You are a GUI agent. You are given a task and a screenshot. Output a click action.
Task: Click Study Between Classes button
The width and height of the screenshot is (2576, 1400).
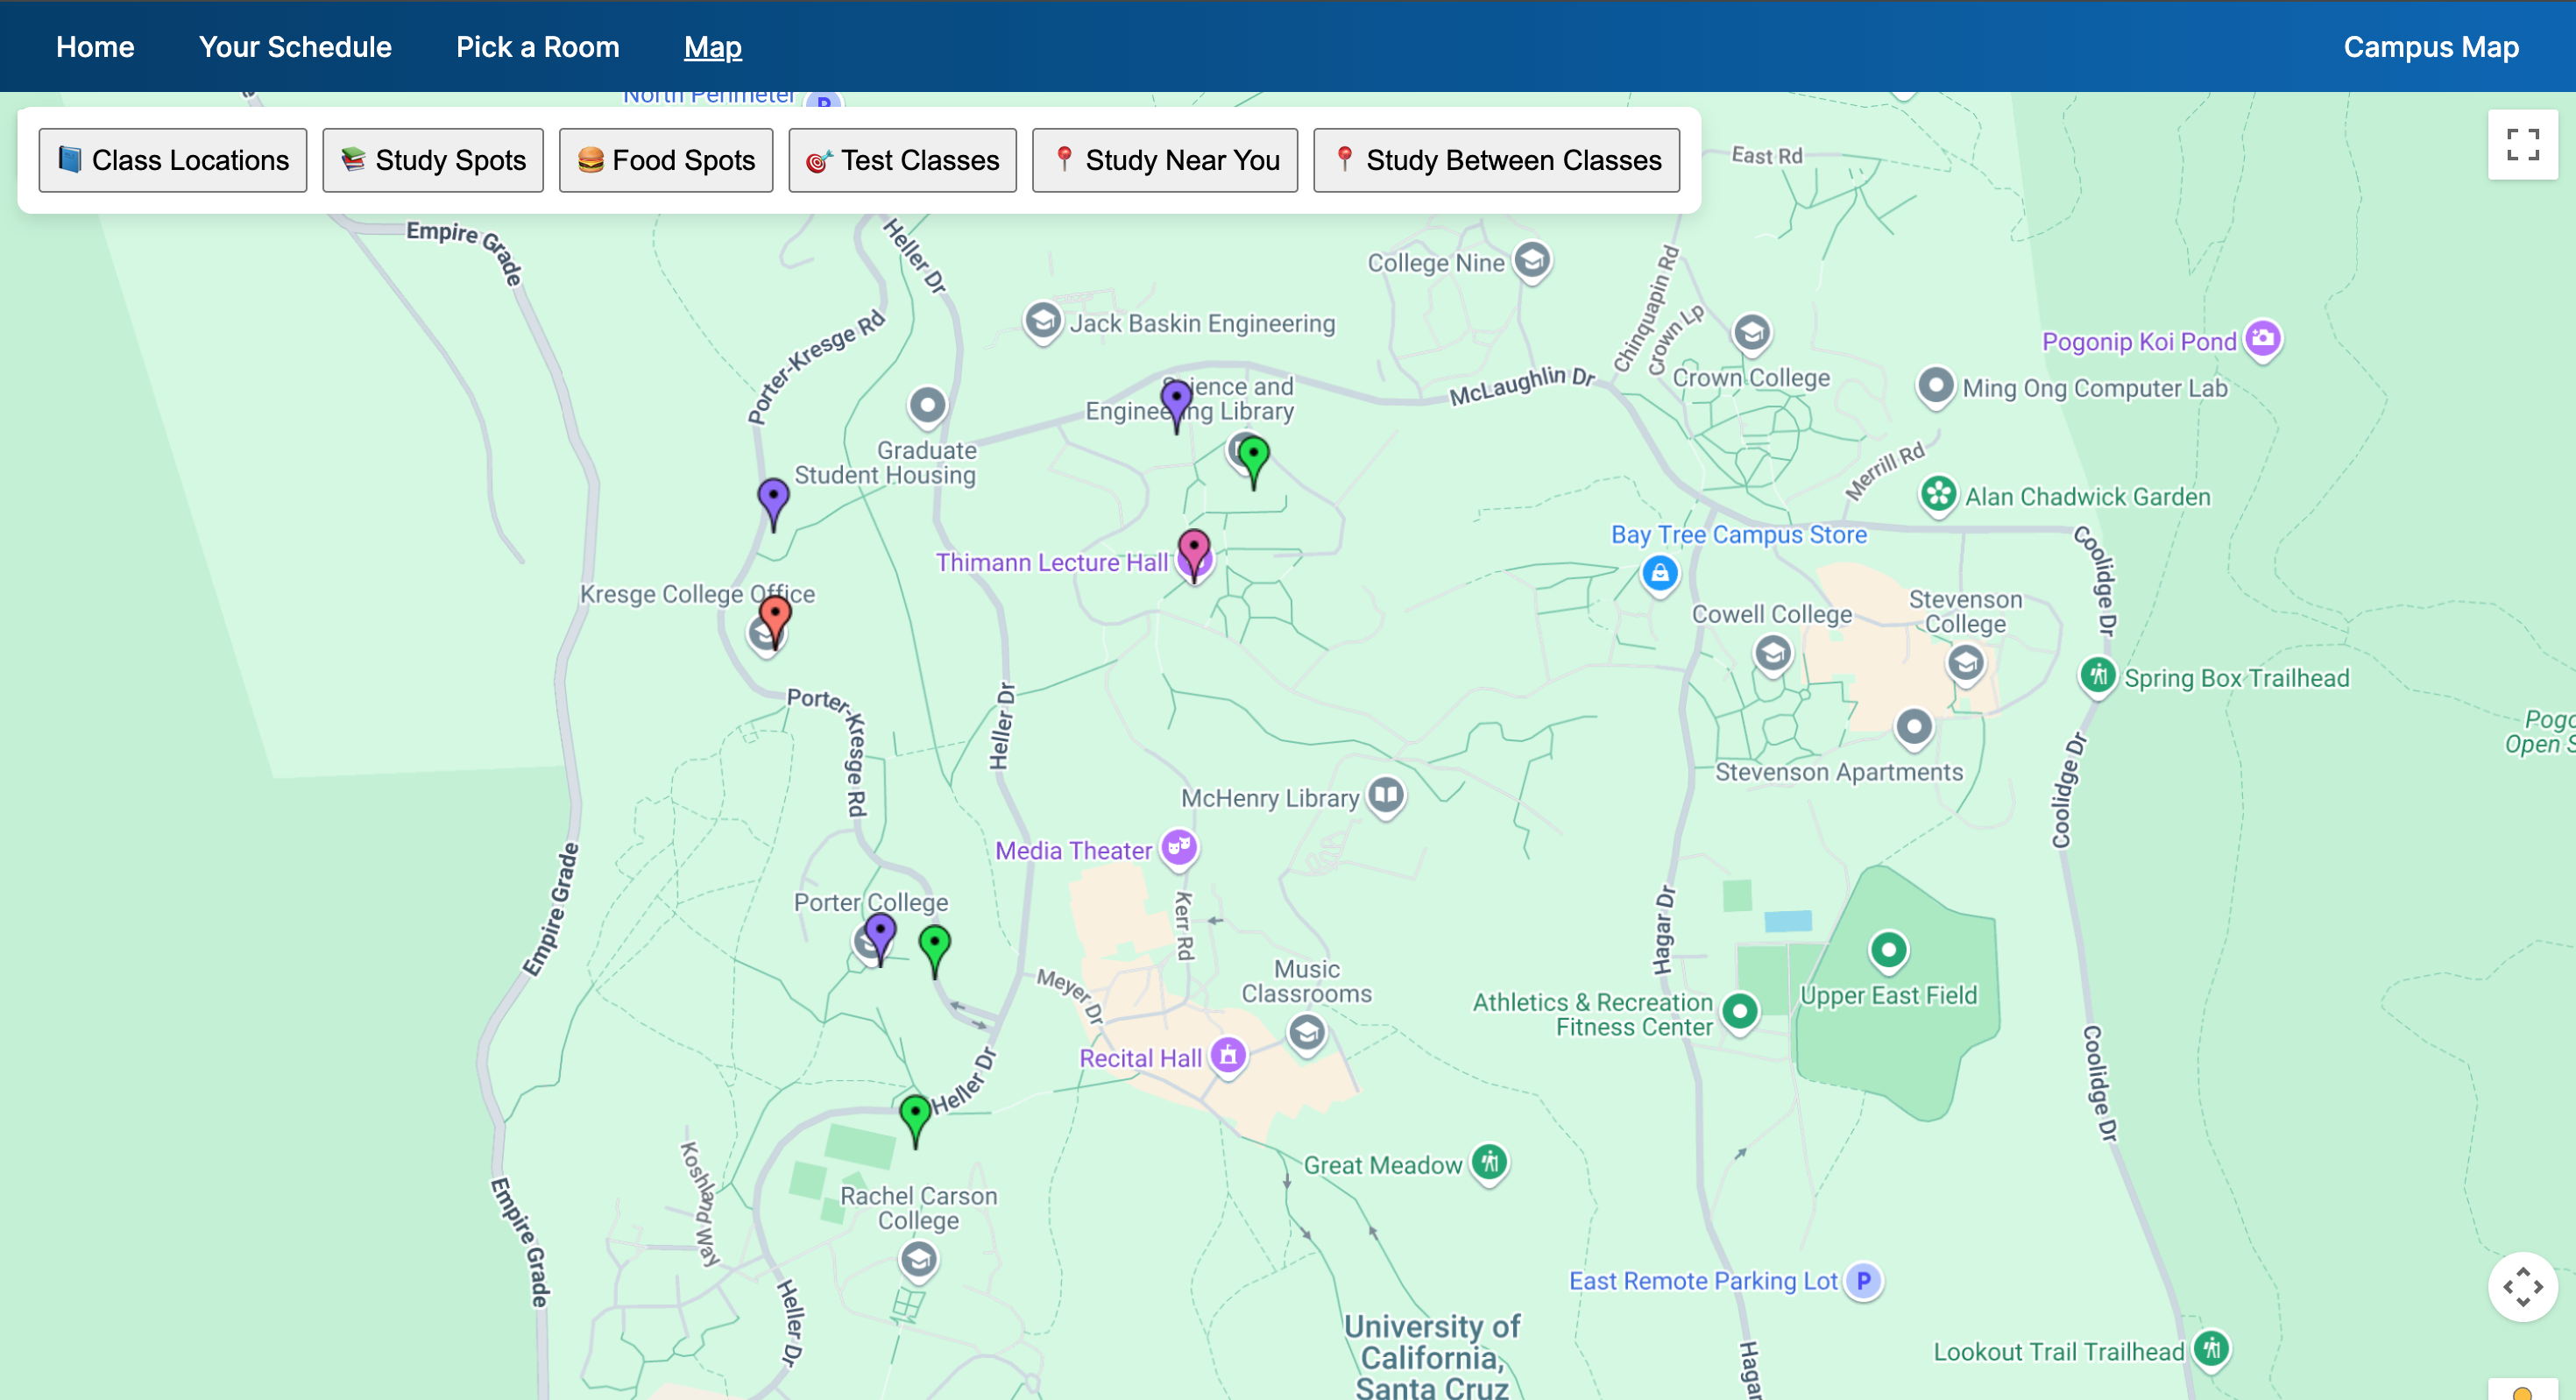click(x=1496, y=160)
